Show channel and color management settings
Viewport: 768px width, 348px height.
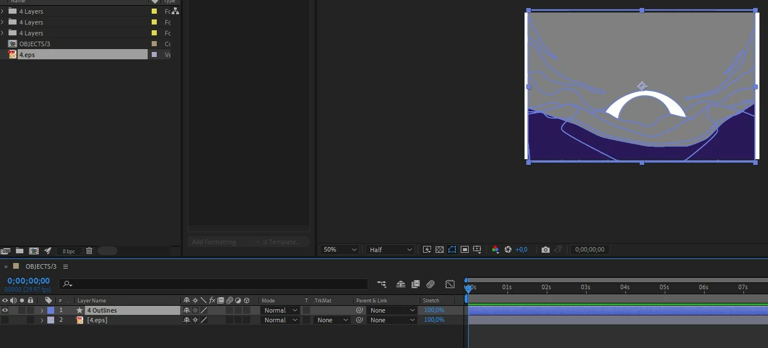coord(495,249)
